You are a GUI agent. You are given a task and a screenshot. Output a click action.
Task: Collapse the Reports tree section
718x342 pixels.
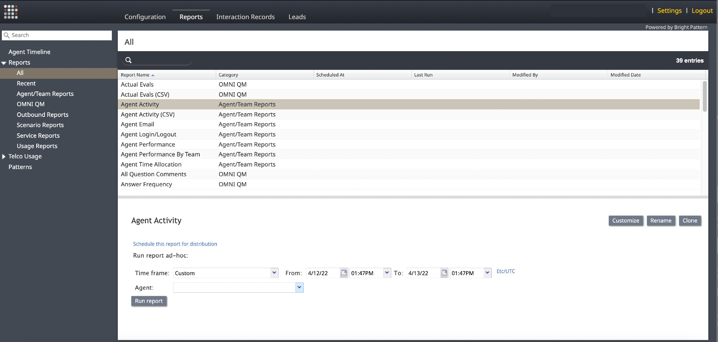point(4,63)
